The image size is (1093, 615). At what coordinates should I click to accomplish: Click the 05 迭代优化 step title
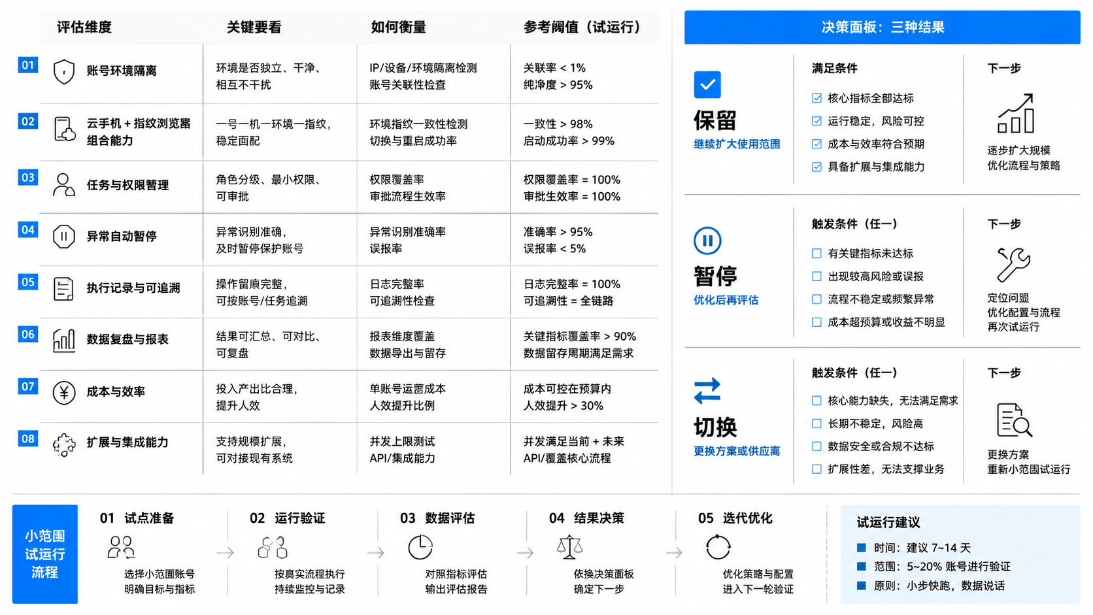pyautogui.click(x=735, y=518)
